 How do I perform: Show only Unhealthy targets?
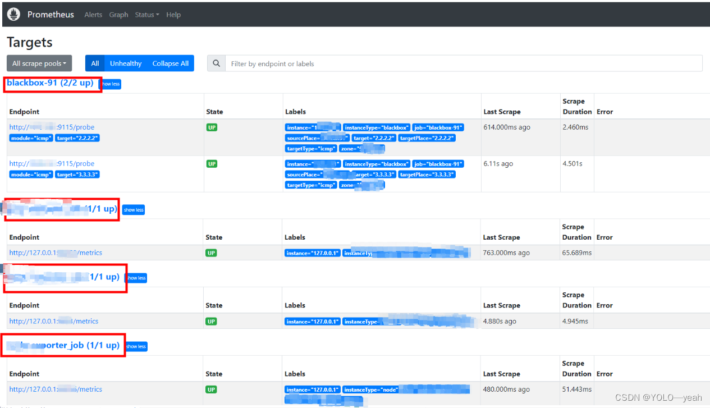click(x=126, y=63)
